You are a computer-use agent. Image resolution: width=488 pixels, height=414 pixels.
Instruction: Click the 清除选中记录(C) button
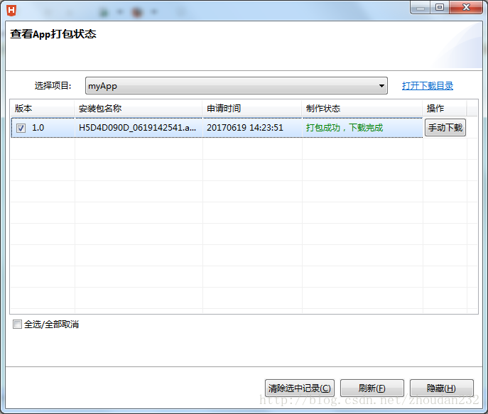coord(299,388)
